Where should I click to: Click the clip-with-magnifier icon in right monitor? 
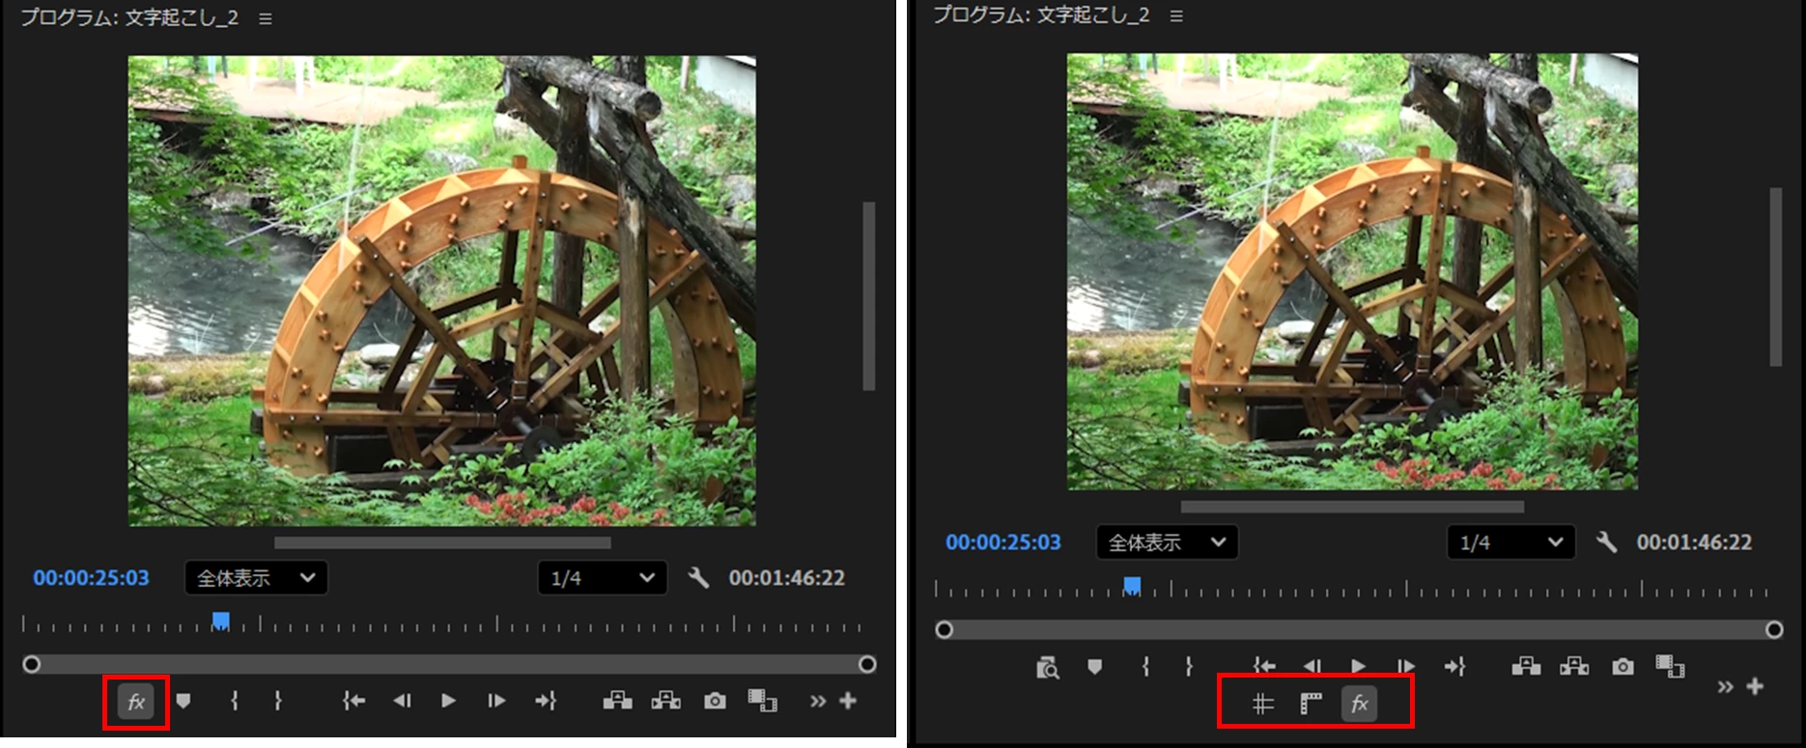(1048, 667)
